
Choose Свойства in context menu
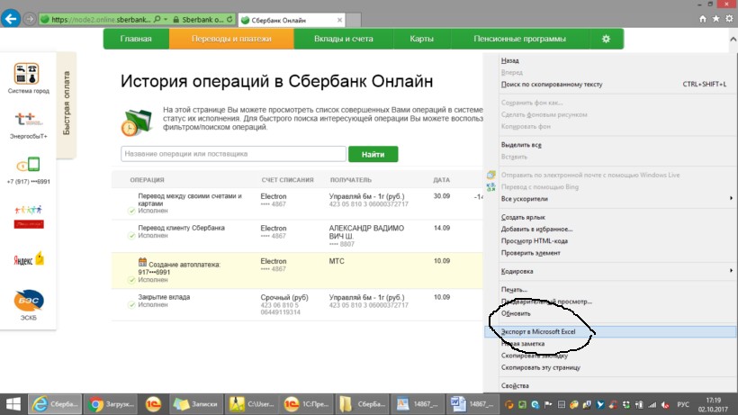pos(515,386)
